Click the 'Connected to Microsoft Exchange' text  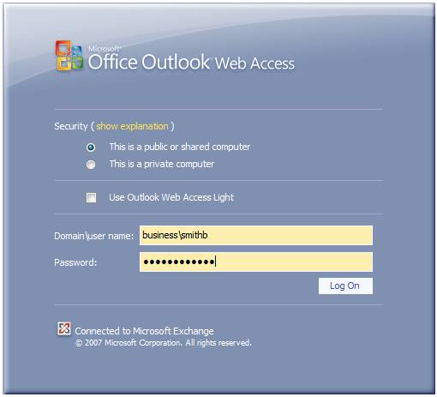tap(144, 331)
